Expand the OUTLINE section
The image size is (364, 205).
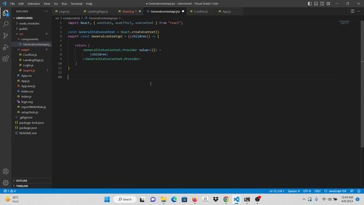(22, 181)
